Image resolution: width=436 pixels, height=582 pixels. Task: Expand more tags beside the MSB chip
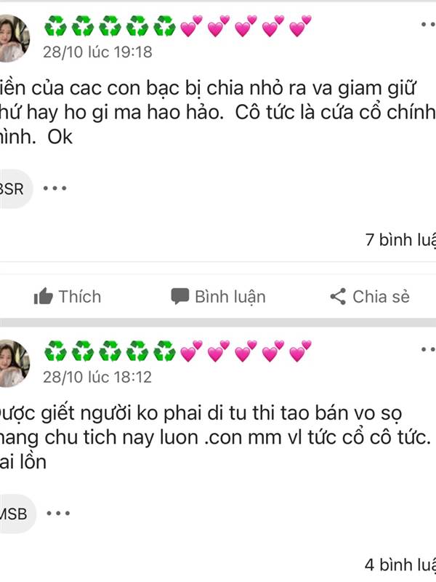pos(58,514)
